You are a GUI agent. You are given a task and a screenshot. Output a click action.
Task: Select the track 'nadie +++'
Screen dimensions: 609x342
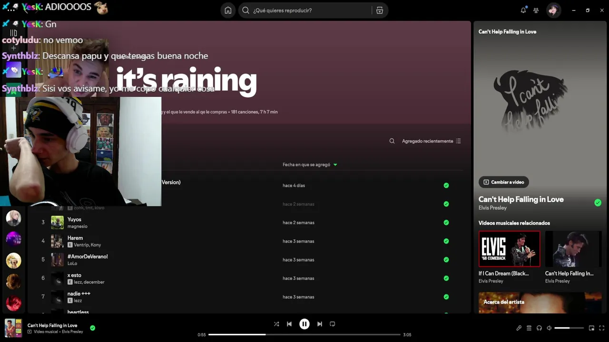[x=79, y=294]
